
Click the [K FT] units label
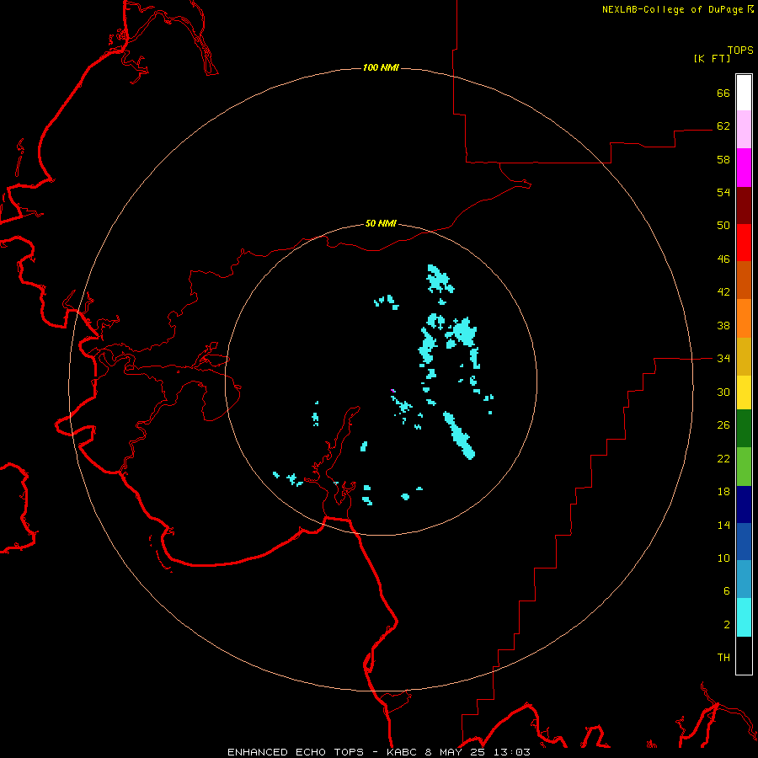point(712,58)
